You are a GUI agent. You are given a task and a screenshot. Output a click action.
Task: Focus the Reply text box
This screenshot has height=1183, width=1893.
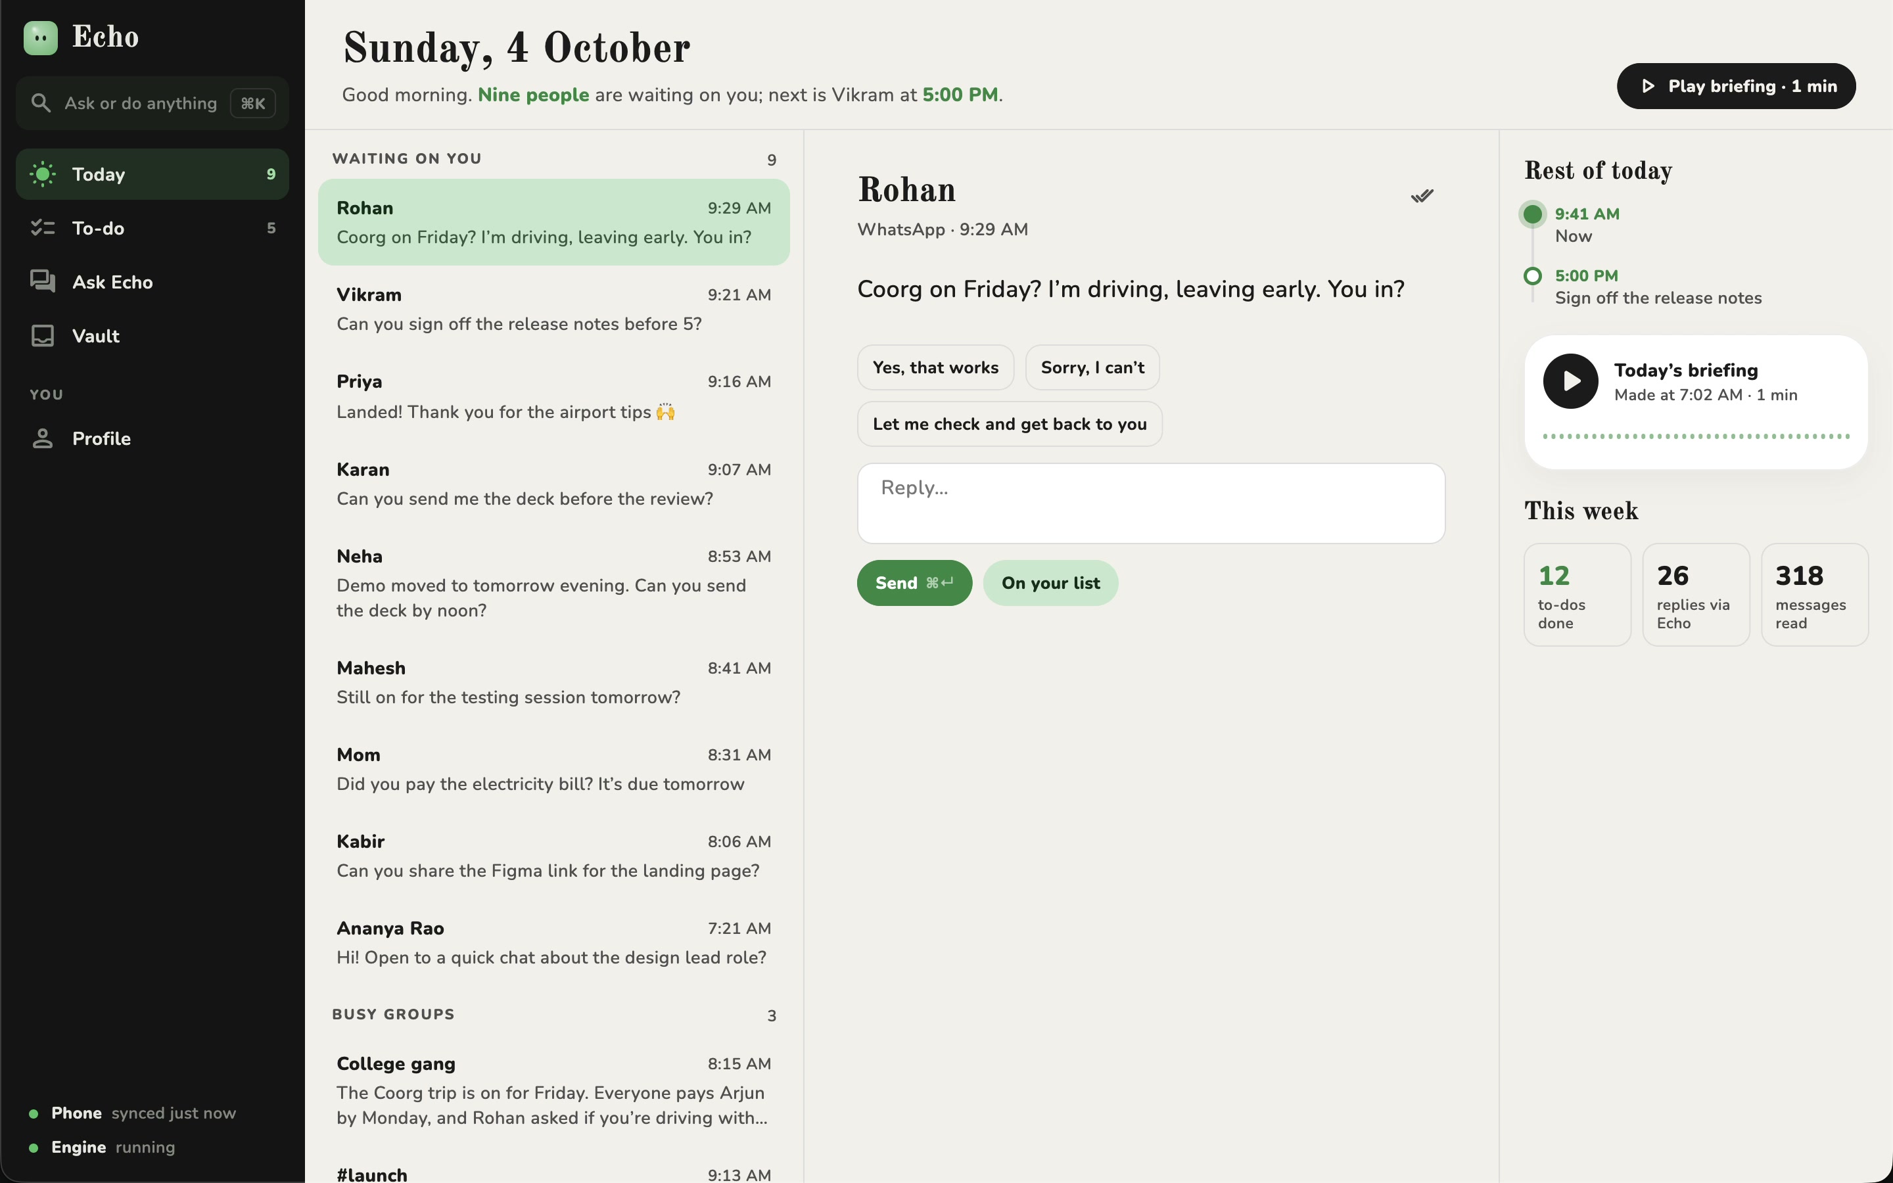point(1151,503)
